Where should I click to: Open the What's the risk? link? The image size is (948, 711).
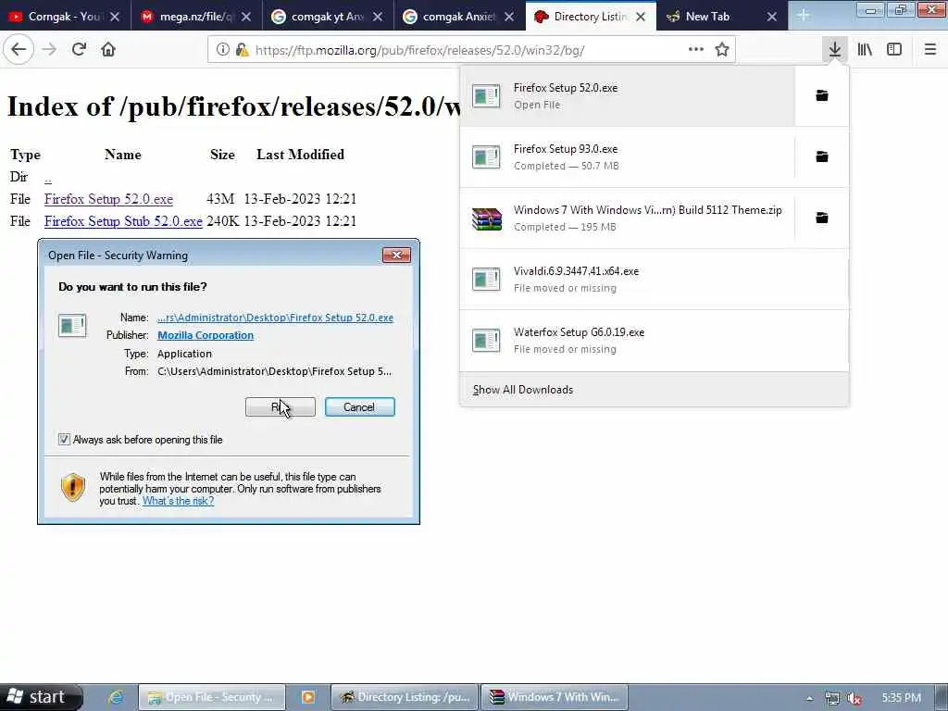(x=178, y=501)
